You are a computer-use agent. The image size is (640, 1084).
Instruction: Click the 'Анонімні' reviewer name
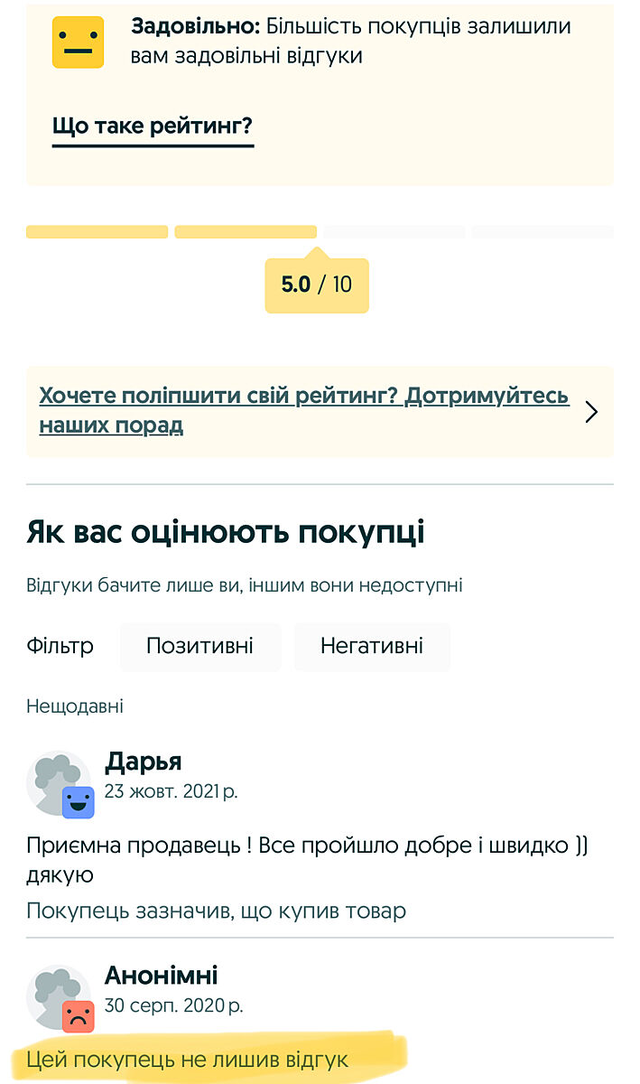coord(162,976)
